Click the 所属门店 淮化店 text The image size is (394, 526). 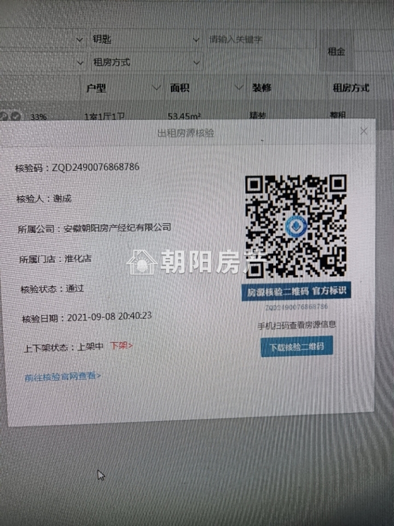(55, 259)
